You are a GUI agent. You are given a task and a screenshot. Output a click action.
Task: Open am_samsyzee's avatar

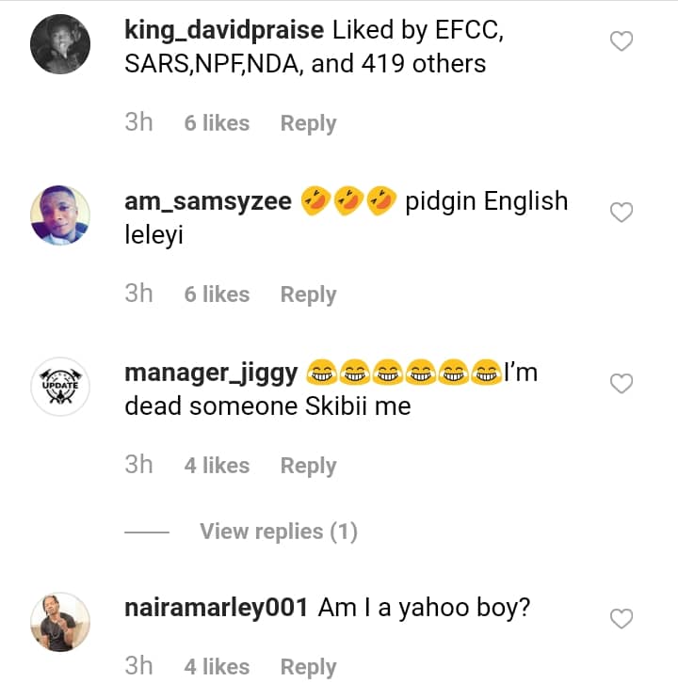pyautogui.click(x=60, y=215)
